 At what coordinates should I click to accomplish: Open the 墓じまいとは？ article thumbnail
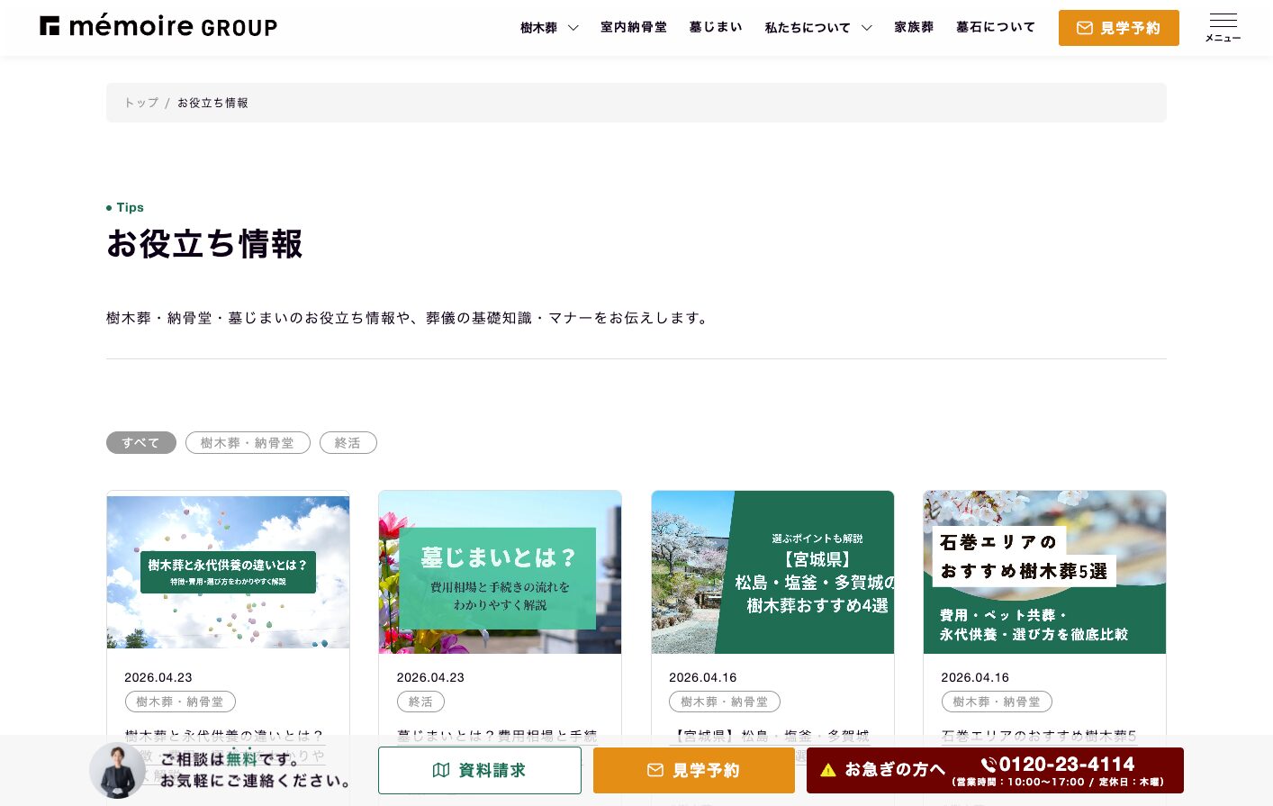point(500,572)
